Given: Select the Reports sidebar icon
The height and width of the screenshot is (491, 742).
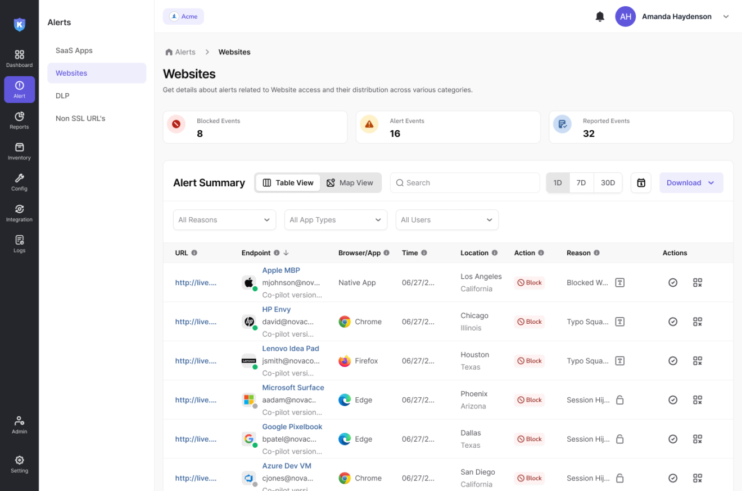Looking at the screenshot, I should click(19, 118).
